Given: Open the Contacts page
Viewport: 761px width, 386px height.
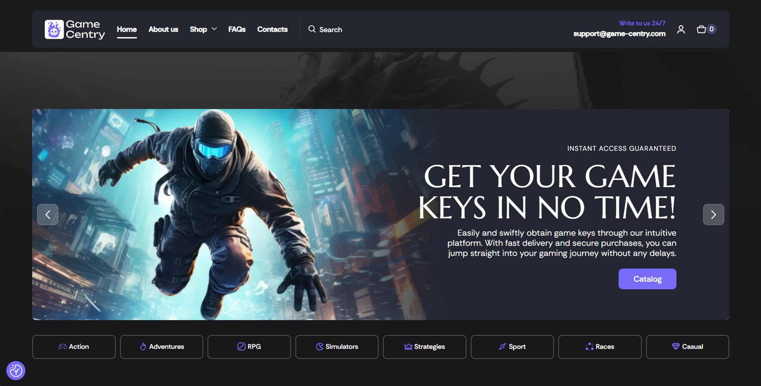Looking at the screenshot, I should (x=272, y=29).
